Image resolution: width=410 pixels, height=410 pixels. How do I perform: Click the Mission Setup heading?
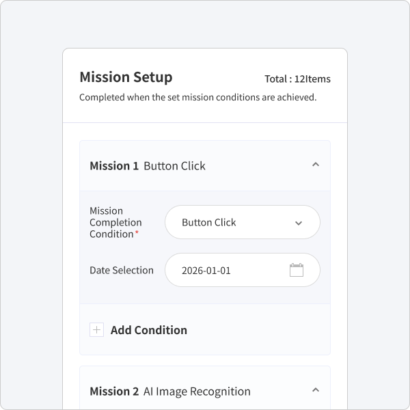[x=126, y=77]
